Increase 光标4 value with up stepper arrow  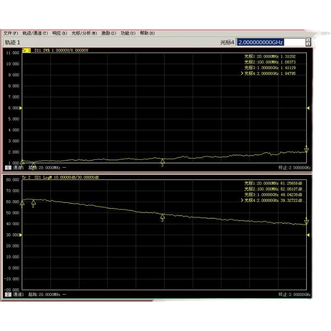308,40
